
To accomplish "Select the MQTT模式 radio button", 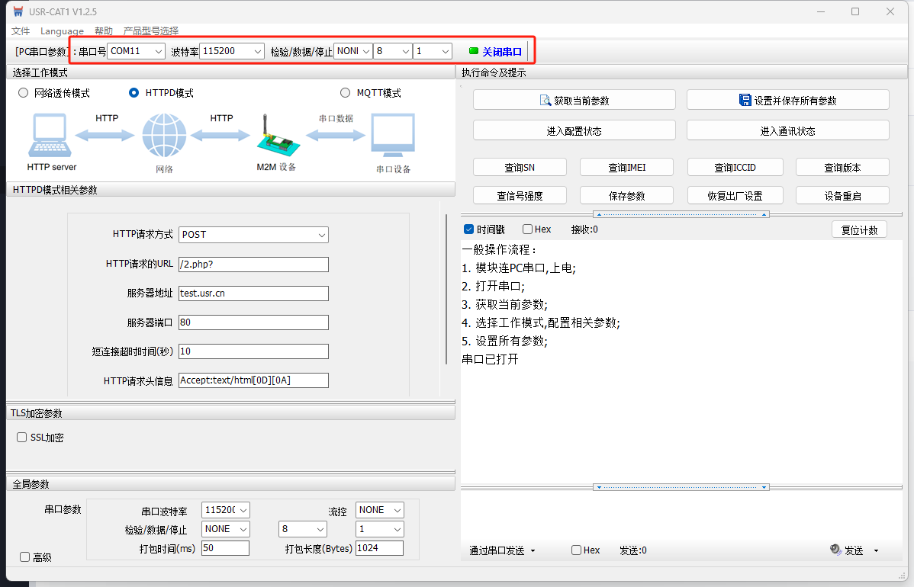I will click(346, 93).
